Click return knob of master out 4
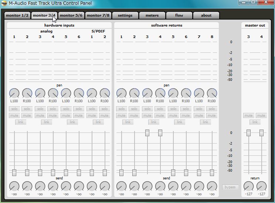The width and height of the screenshot is (275, 203). (x=261, y=186)
